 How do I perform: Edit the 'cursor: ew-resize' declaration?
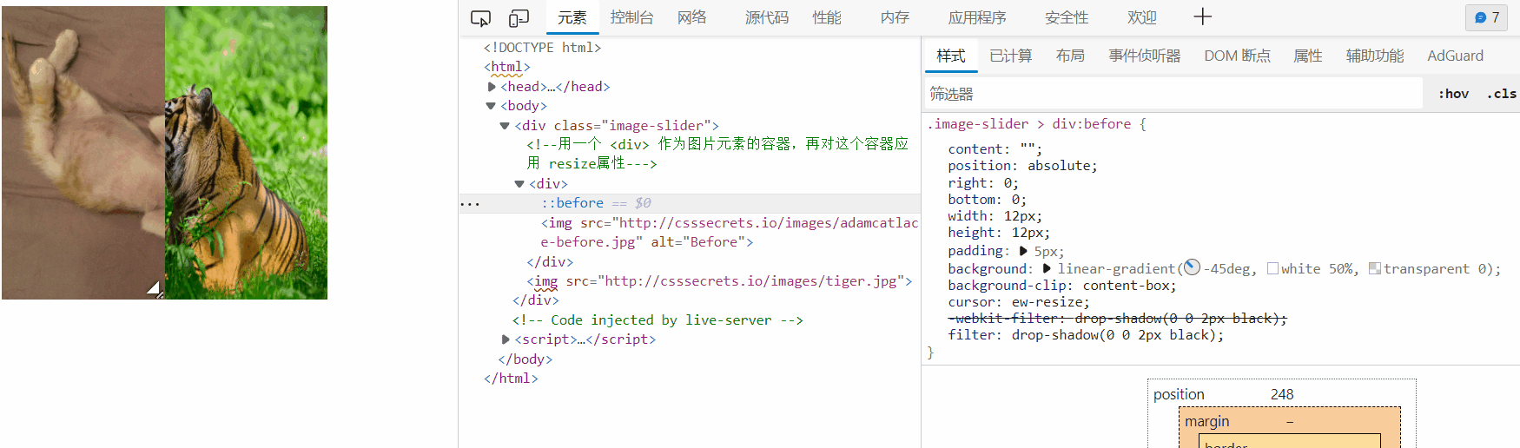coord(1019,302)
